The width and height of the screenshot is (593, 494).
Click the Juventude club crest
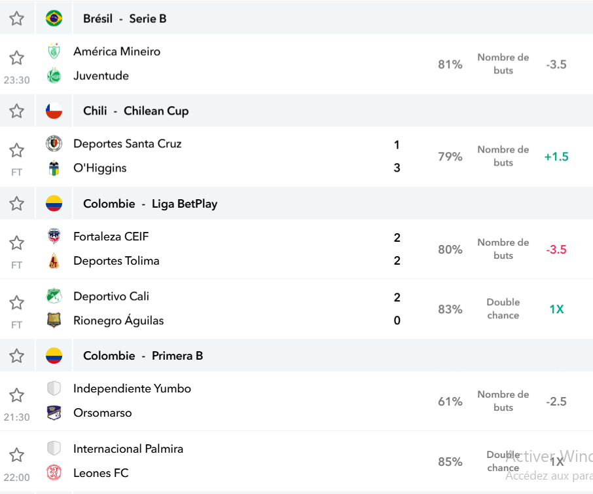tap(54, 76)
